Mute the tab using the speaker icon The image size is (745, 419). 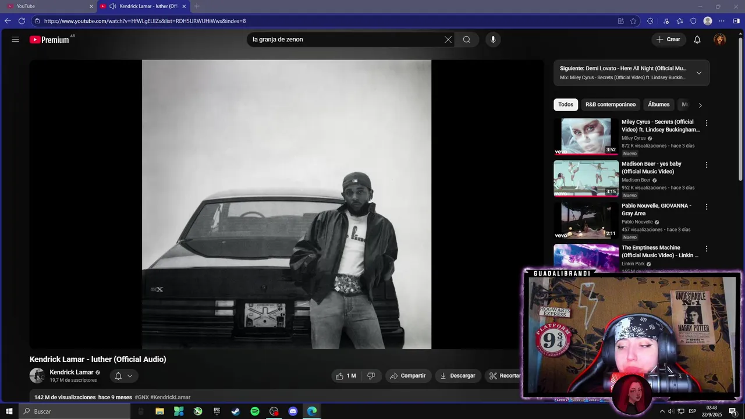pos(113,6)
